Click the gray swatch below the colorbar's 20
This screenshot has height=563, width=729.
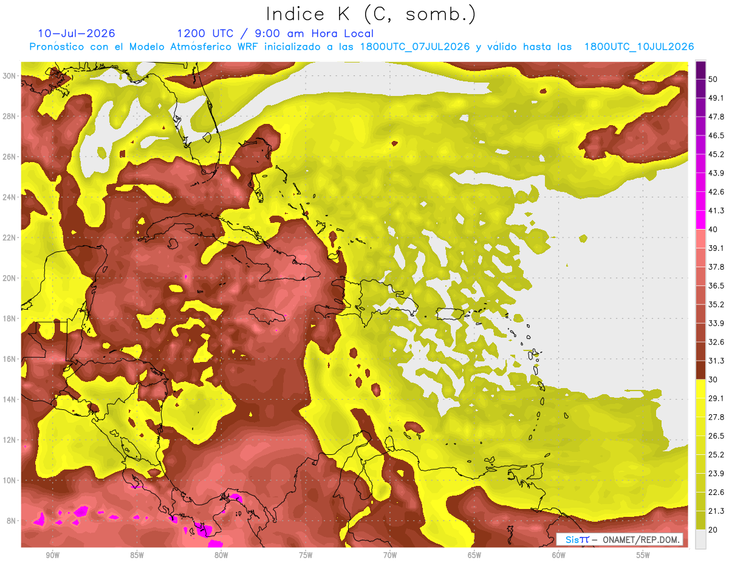(700, 539)
